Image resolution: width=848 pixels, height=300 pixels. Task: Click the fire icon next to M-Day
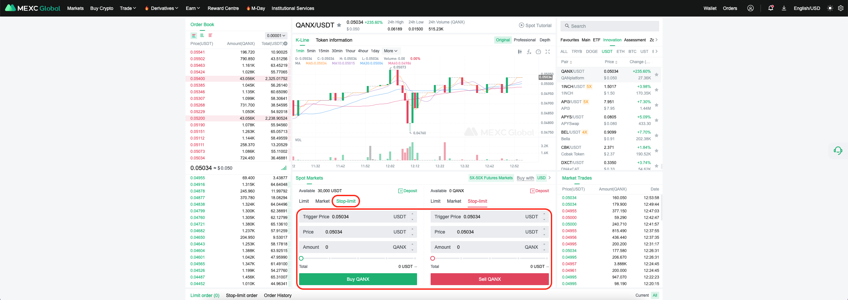pos(248,8)
